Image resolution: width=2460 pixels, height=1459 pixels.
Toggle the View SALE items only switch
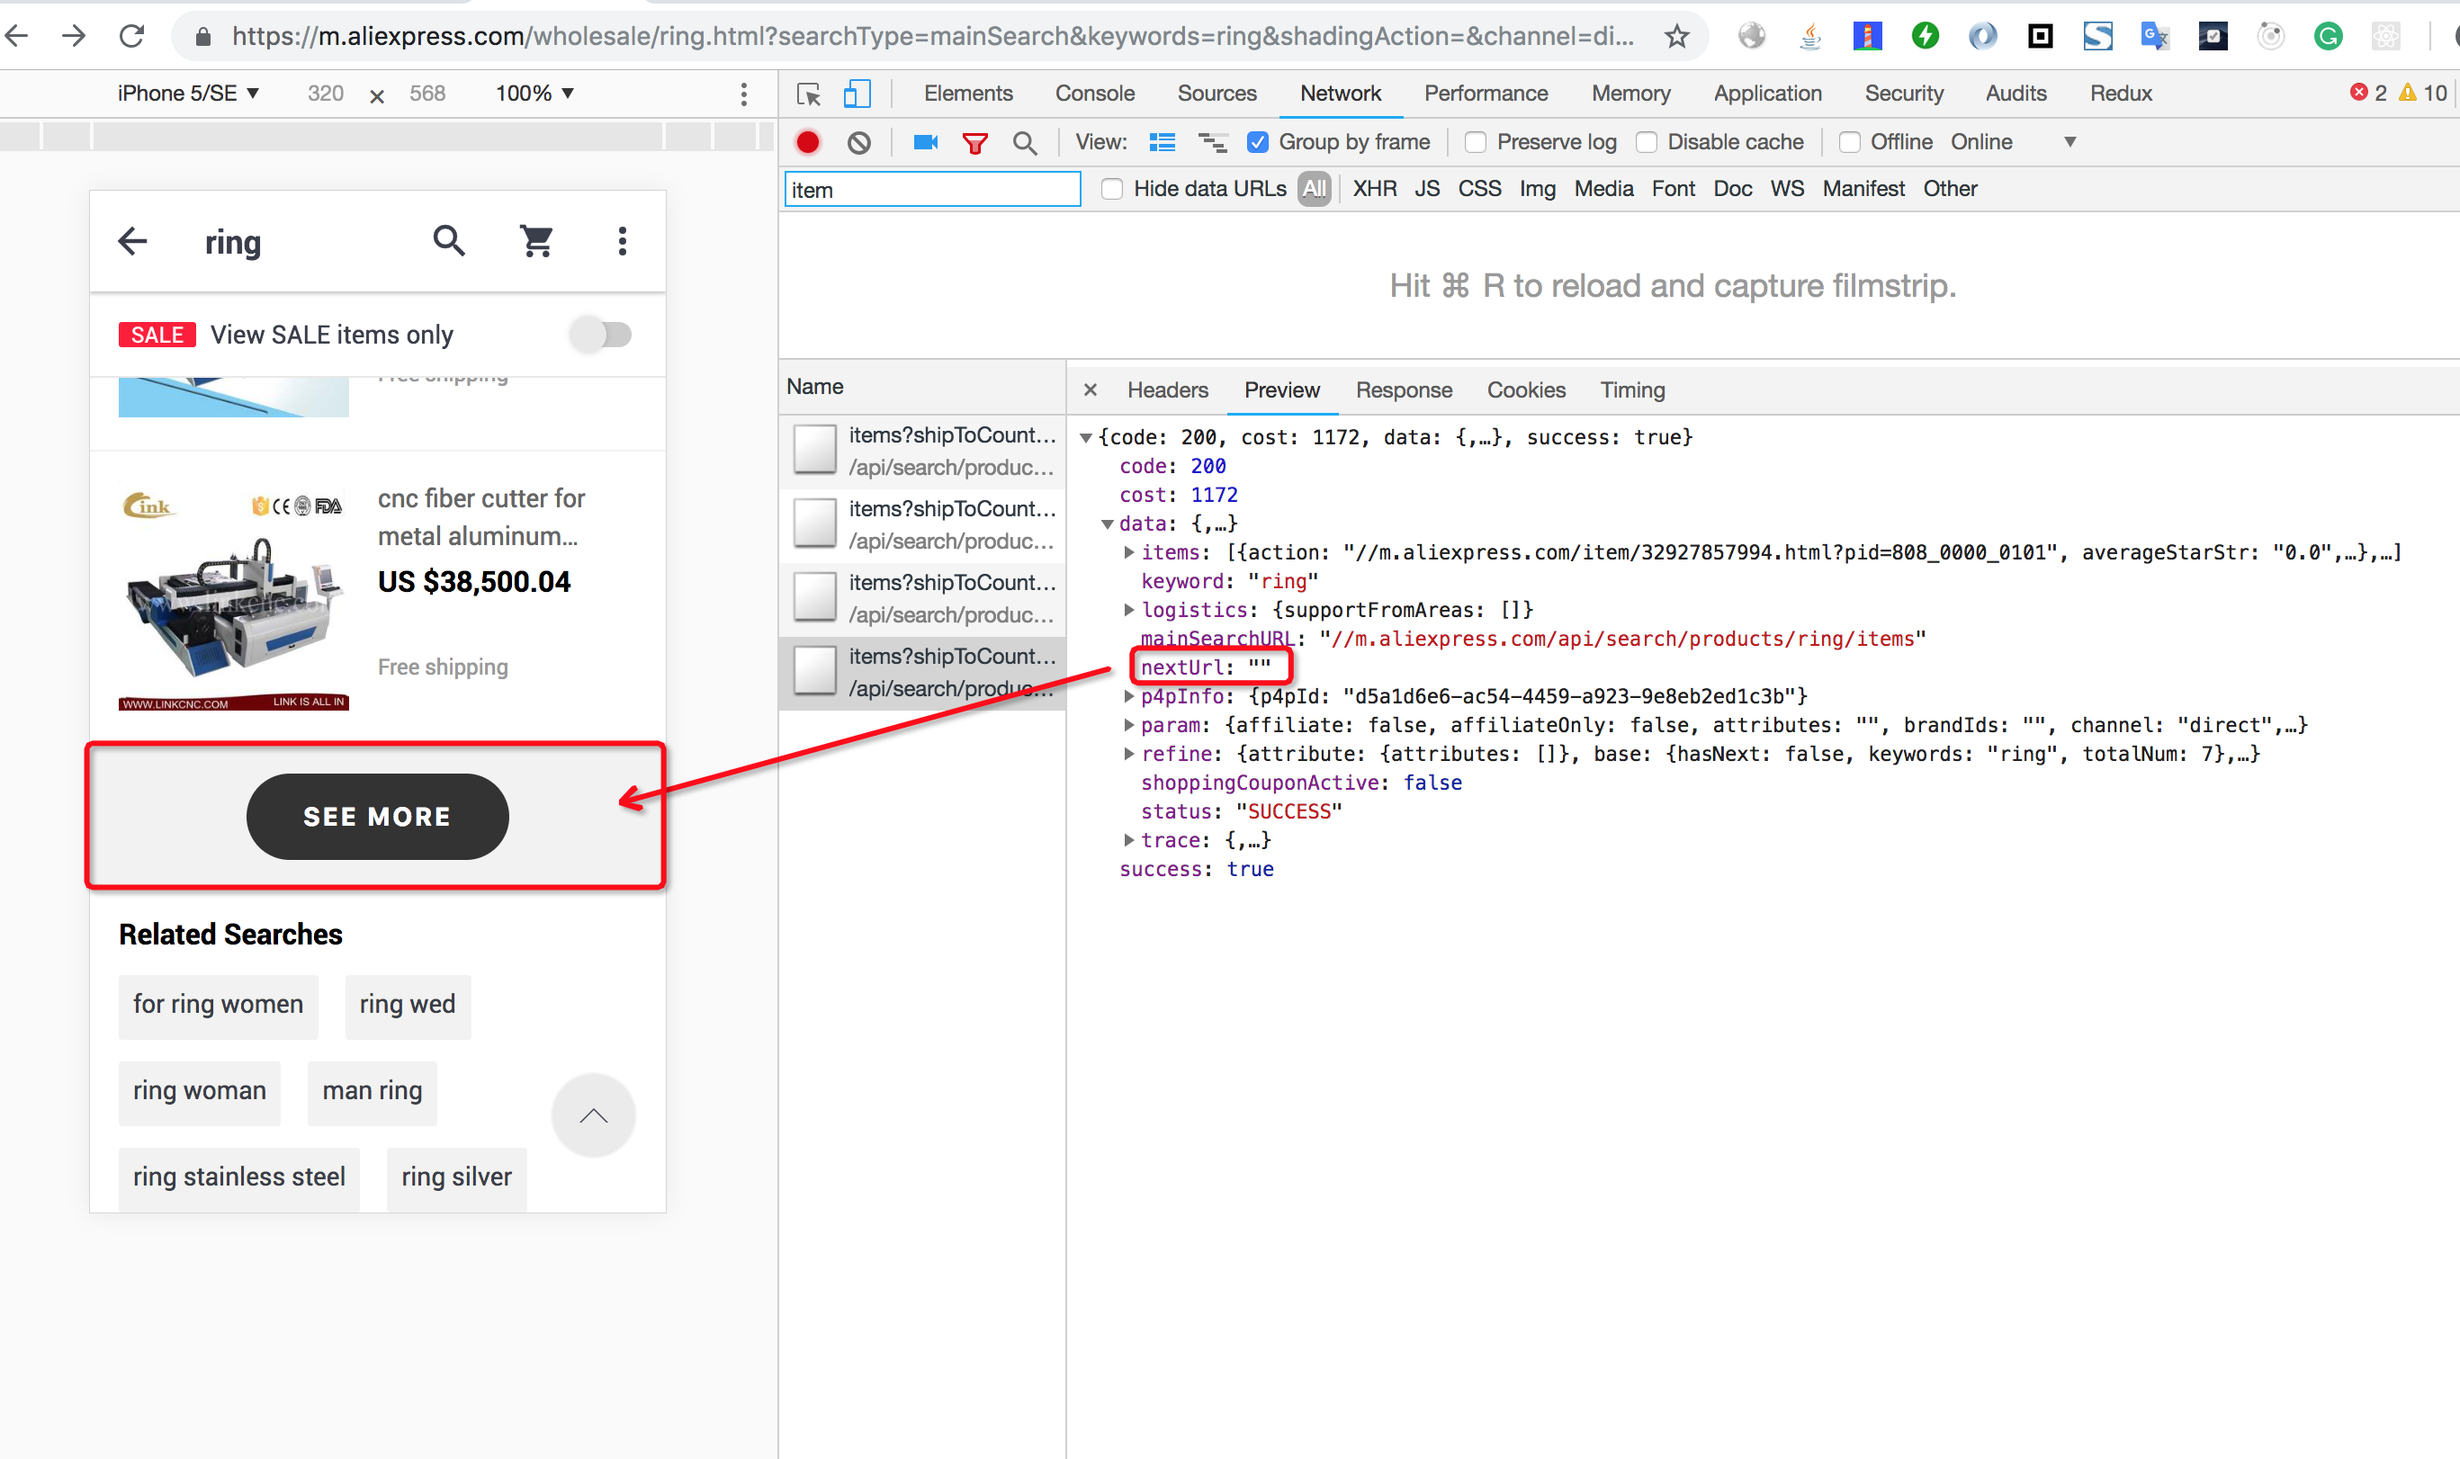602,335
